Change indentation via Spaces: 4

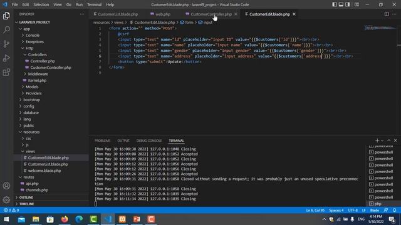click(336, 210)
